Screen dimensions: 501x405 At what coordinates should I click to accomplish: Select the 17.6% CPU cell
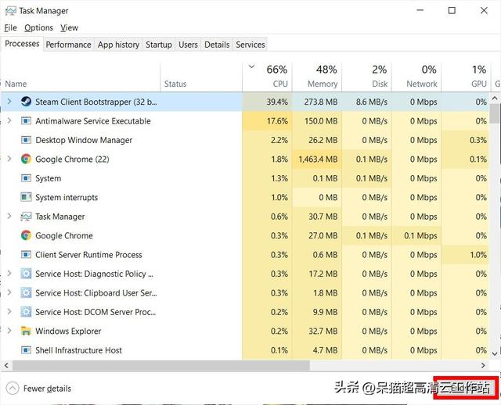[x=268, y=121]
